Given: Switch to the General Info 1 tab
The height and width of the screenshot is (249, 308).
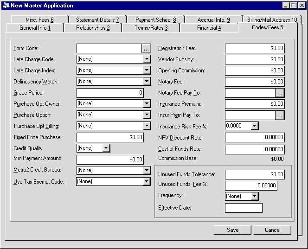Looking at the screenshot, I should (x=35, y=28).
